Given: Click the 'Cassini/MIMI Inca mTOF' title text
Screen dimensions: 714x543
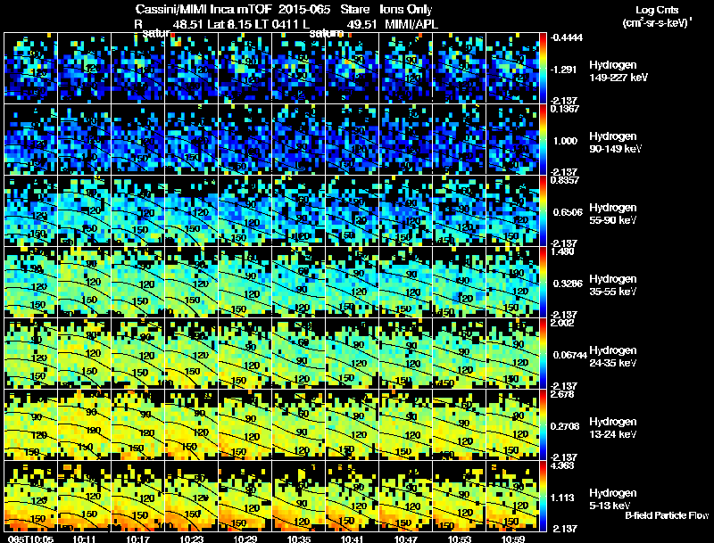Looking at the screenshot, I should coord(203,9).
